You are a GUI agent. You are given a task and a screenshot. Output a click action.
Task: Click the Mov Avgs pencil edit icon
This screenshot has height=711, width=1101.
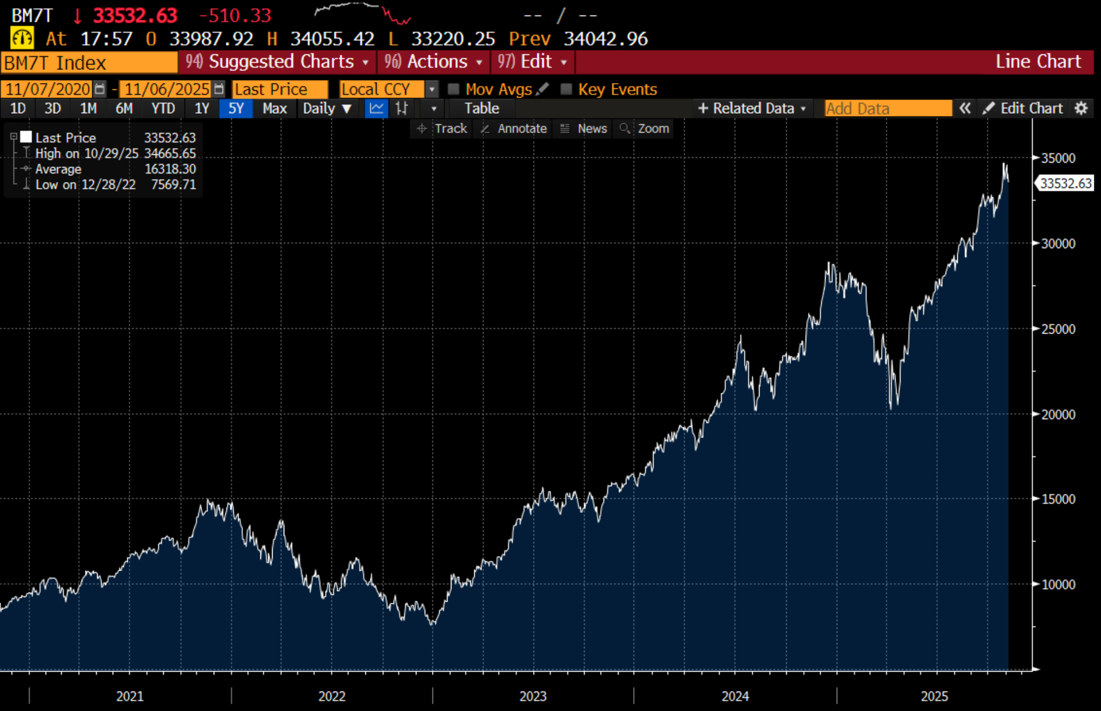[543, 89]
